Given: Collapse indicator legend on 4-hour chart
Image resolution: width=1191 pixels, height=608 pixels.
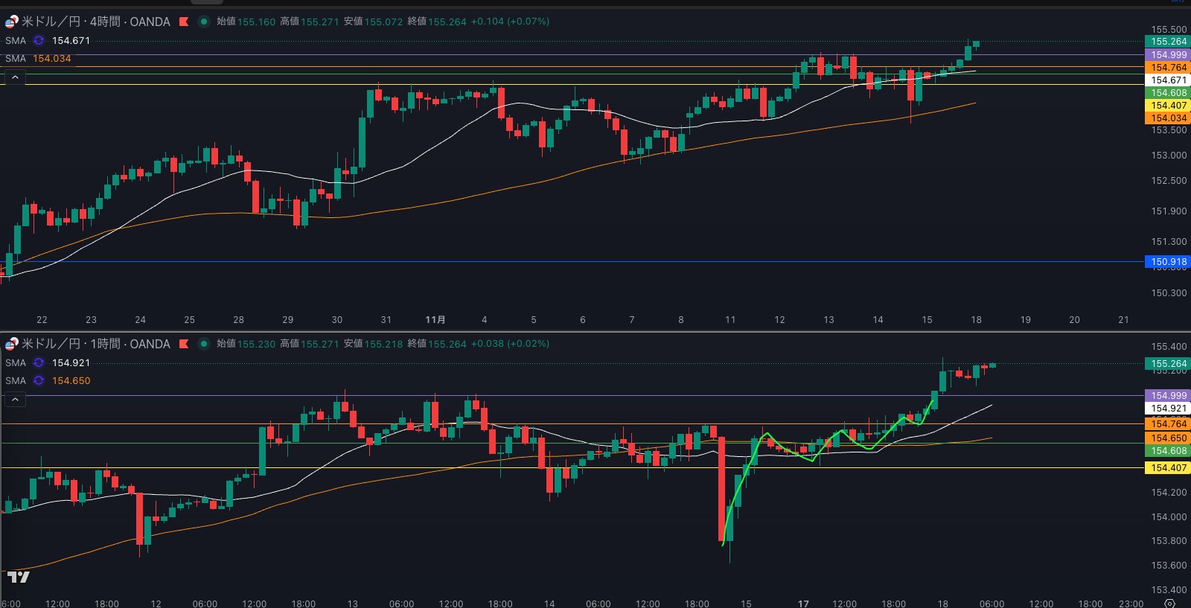Looking at the screenshot, I should (x=15, y=77).
